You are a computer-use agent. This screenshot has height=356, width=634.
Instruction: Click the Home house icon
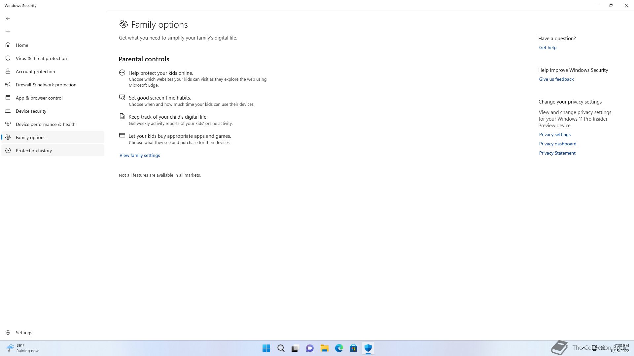(x=8, y=45)
